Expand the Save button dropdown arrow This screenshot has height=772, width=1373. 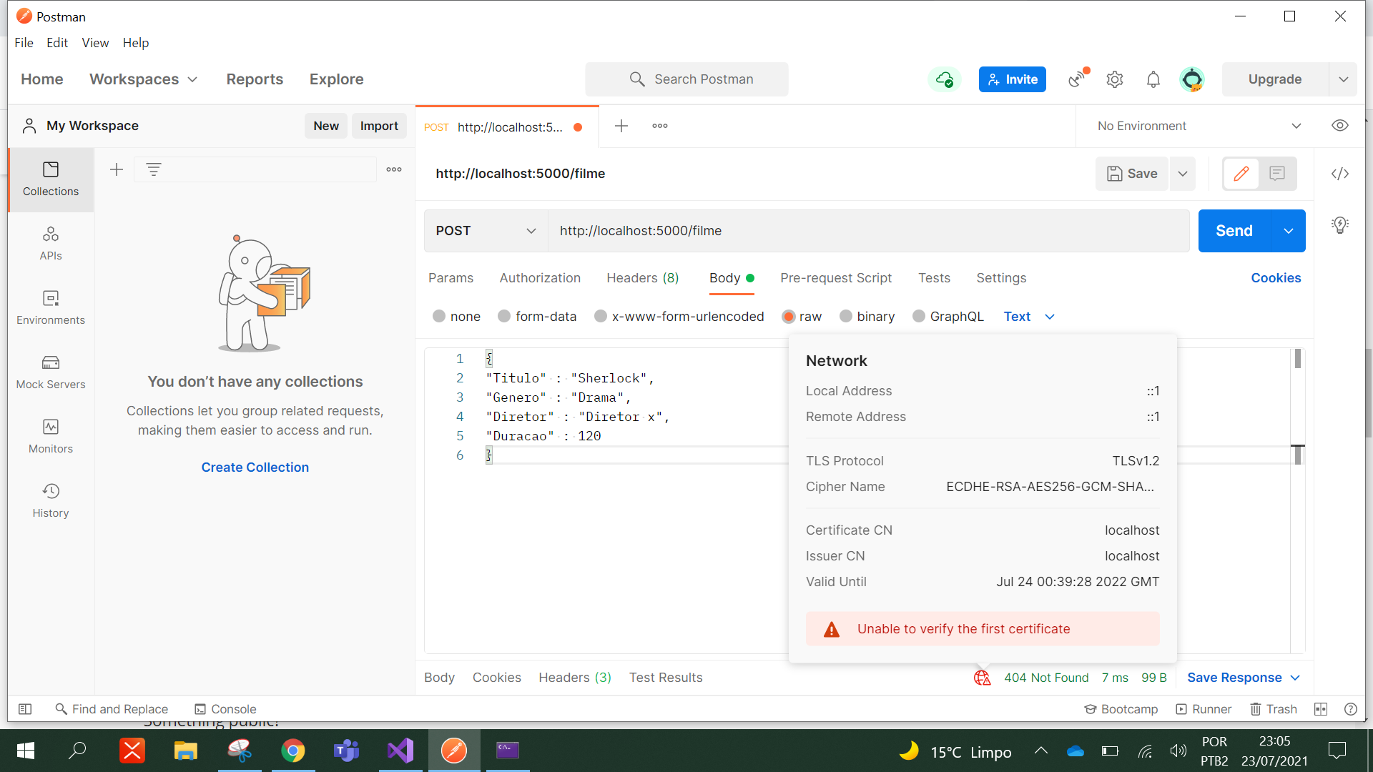click(x=1183, y=174)
